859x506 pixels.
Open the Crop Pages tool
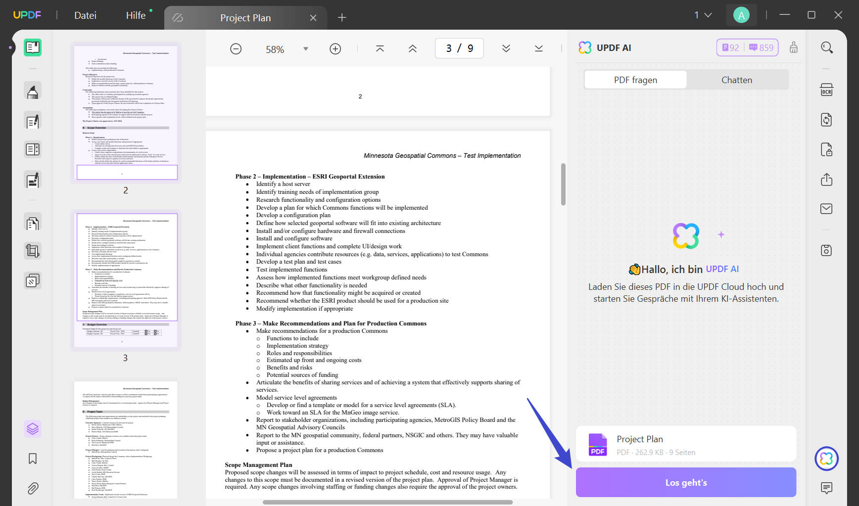click(x=33, y=251)
